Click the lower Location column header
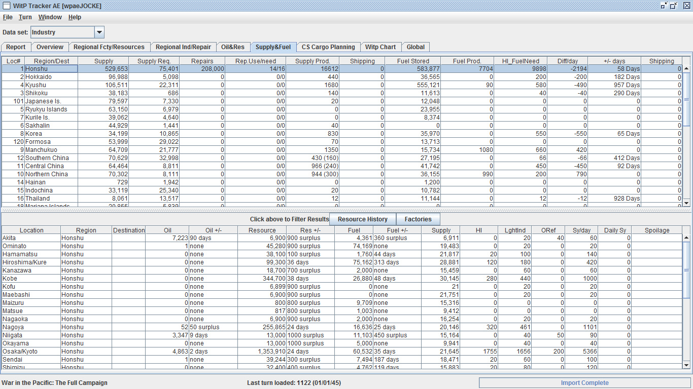This screenshot has height=389, width=693. click(31, 230)
